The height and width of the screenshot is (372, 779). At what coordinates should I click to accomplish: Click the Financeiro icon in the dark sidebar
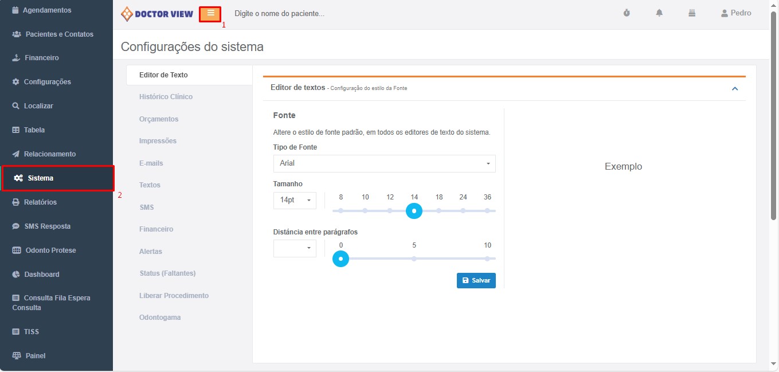click(16, 58)
